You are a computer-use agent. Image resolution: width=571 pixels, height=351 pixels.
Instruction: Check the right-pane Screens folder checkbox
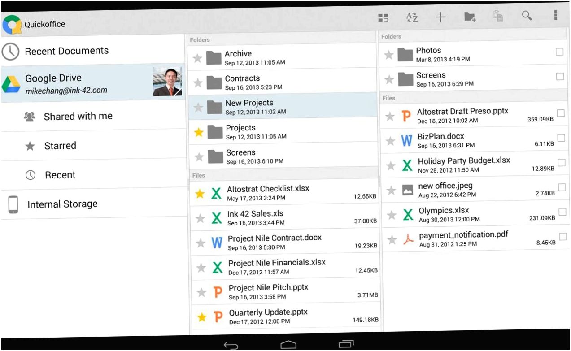click(x=560, y=77)
